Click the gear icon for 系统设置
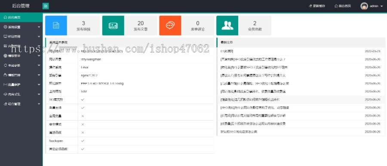This screenshot has width=387, height=166. tap(6, 27)
